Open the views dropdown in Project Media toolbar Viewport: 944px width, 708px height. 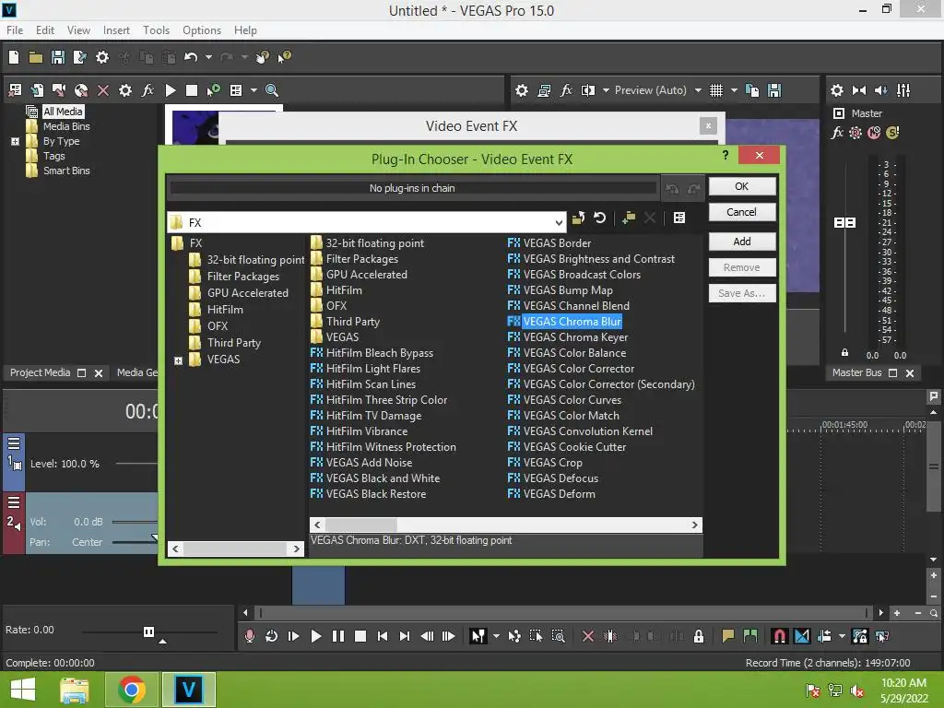click(254, 90)
